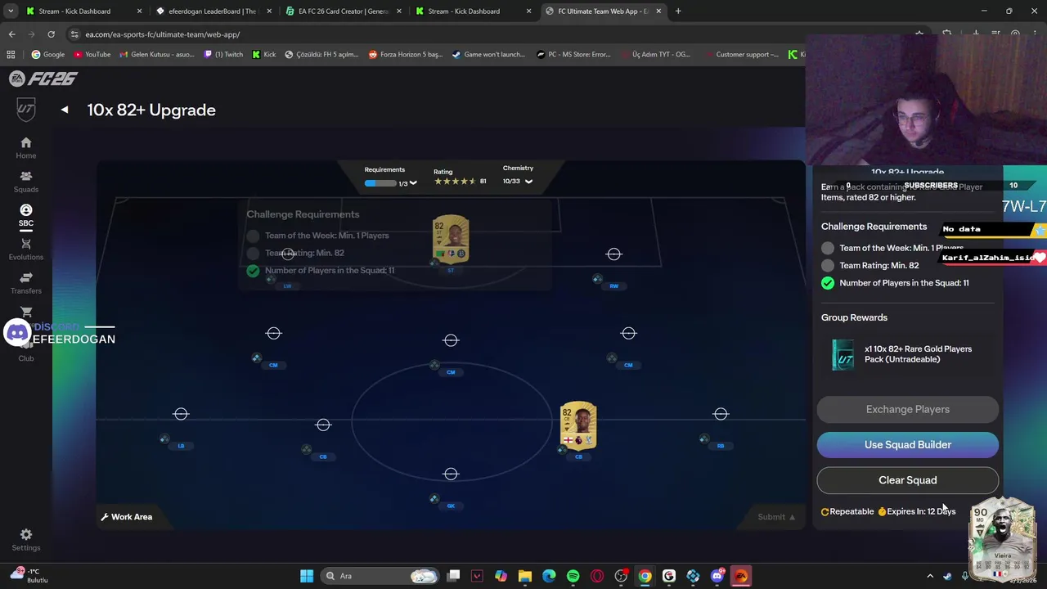Select the 82-rated ST player card
1047x589 pixels.
click(451, 239)
